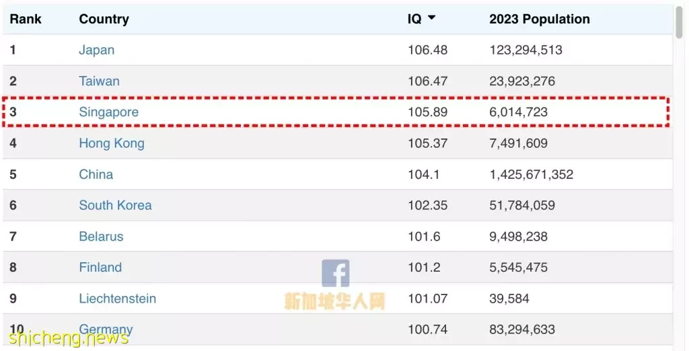
Task: Sort by the Country column header
Action: click(x=104, y=19)
